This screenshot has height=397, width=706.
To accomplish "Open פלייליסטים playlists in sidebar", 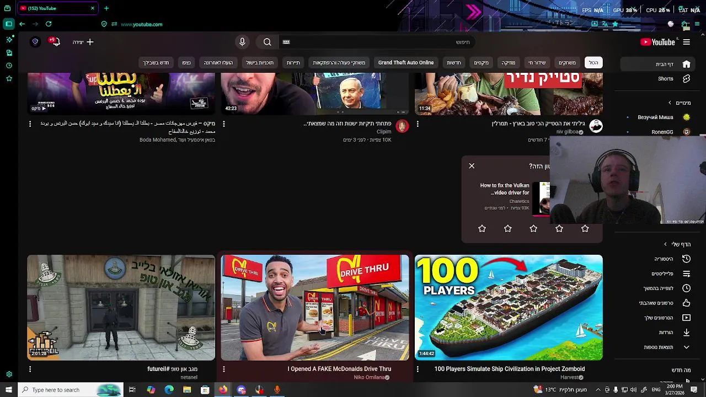I will (656, 273).
